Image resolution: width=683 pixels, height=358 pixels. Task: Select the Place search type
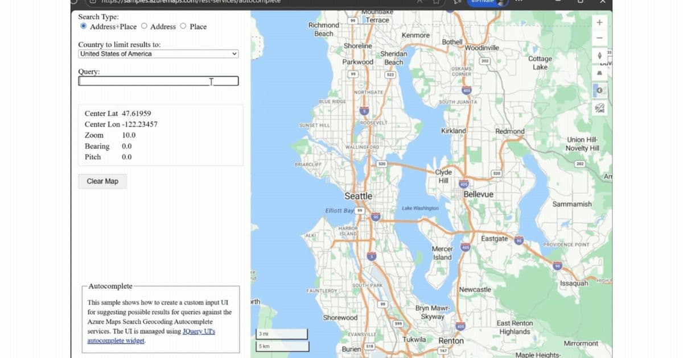pyautogui.click(x=183, y=26)
